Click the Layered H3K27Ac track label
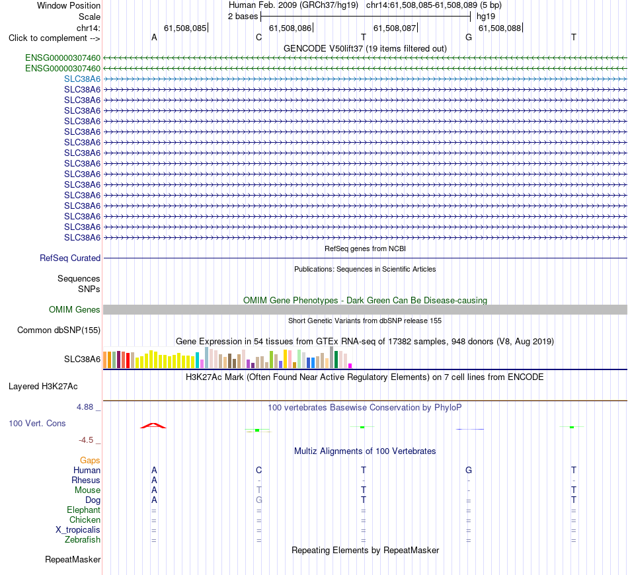Image resolution: width=628 pixels, height=575 pixels. pyautogui.click(x=43, y=387)
